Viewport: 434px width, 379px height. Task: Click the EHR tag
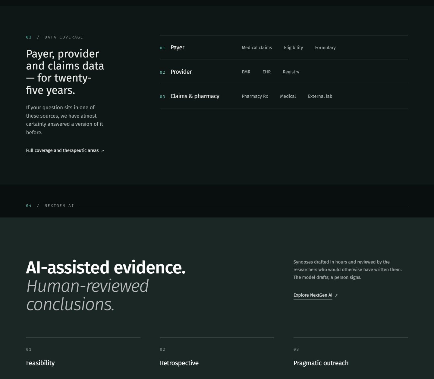[x=266, y=72]
